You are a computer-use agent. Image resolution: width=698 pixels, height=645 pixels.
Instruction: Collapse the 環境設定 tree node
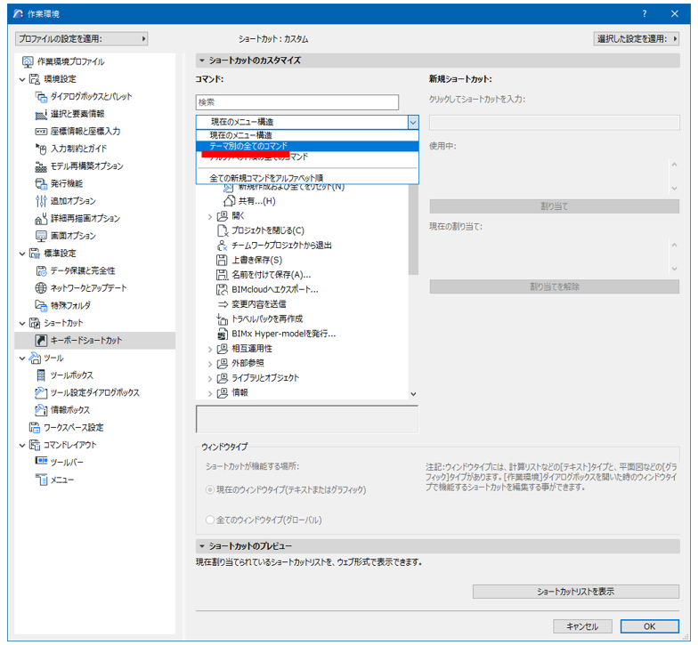point(22,80)
